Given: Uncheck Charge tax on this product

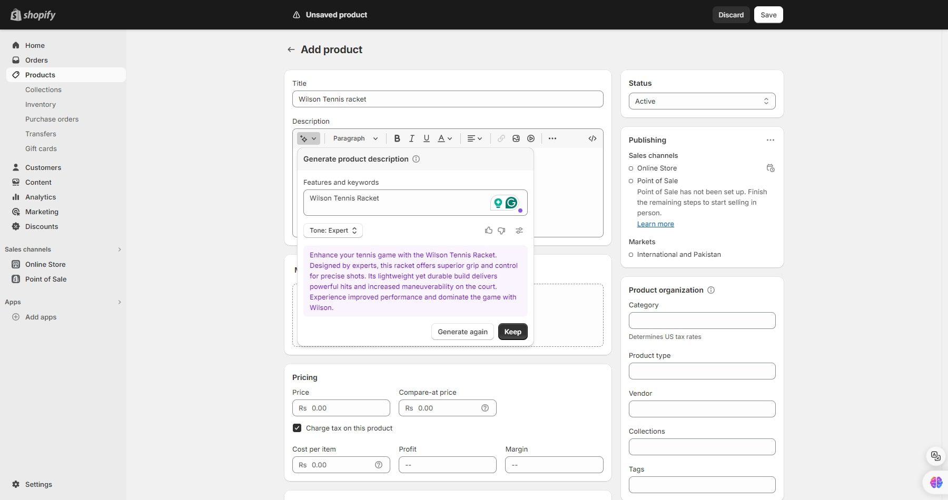Looking at the screenshot, I should pos(297,428).
